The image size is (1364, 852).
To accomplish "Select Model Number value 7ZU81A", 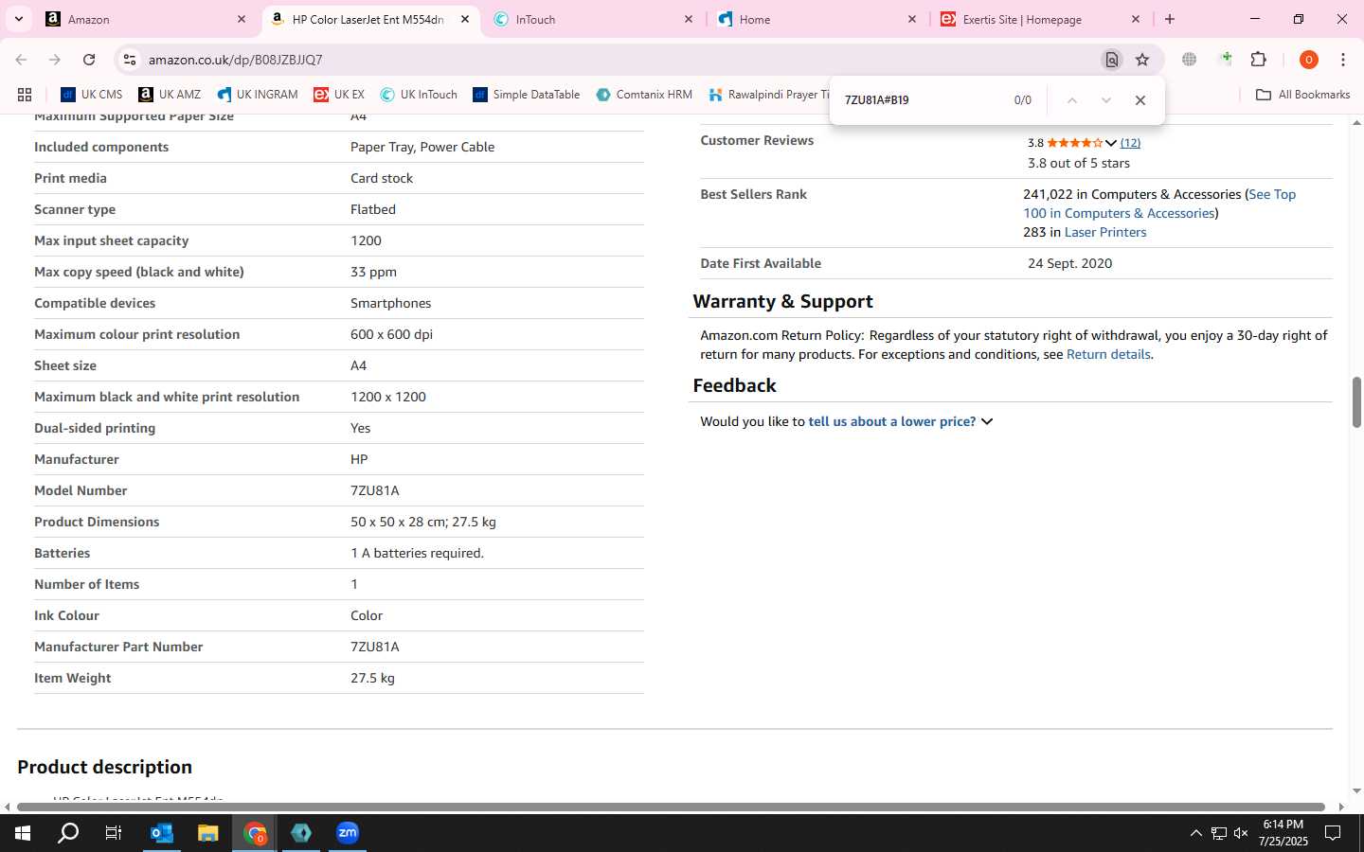I will click(375, 490).
